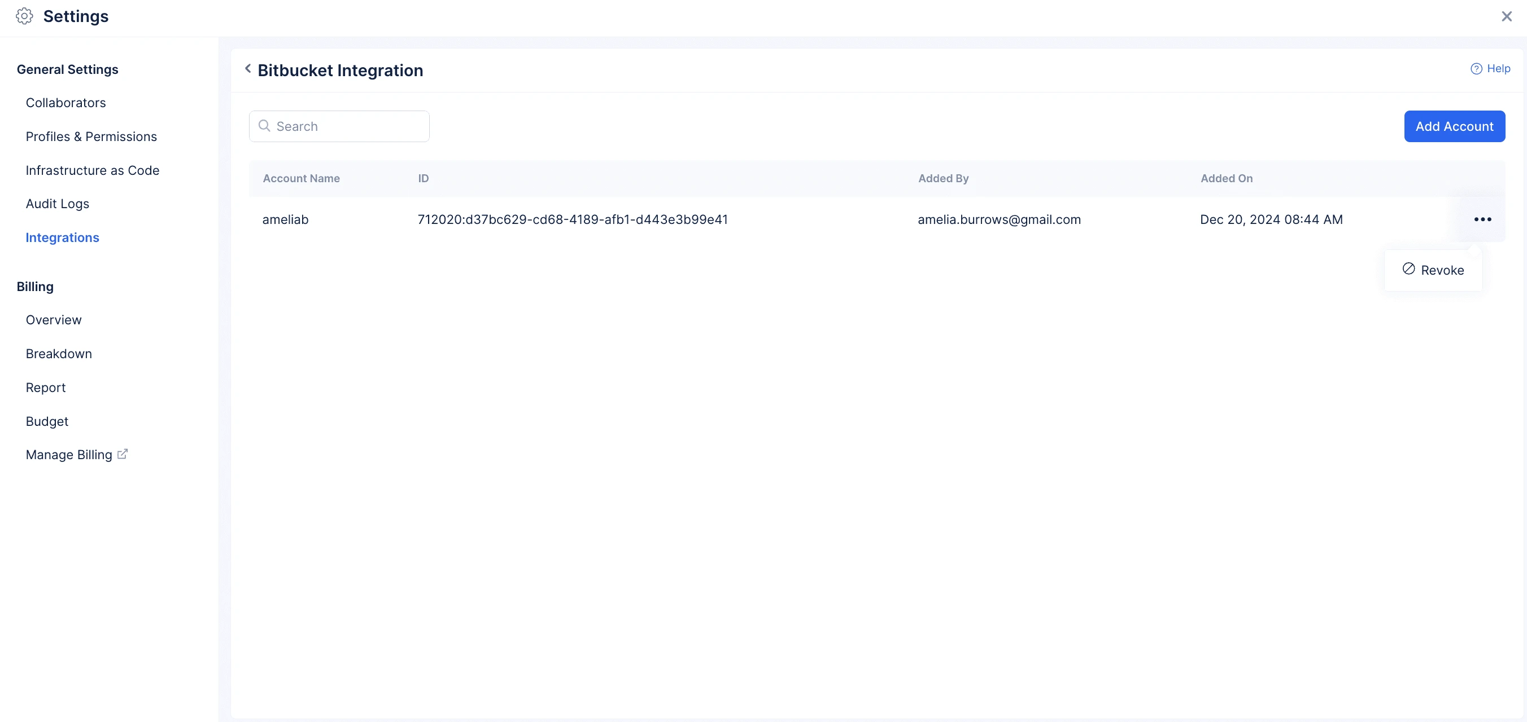The height and width of the screenshot is (722, 1527).
Task: Open the three-dot menu for ameliab
Action: tap(1482, 220)
